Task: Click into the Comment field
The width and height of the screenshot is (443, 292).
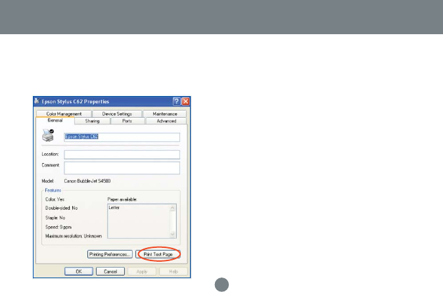Action: (x=122, y=168)
